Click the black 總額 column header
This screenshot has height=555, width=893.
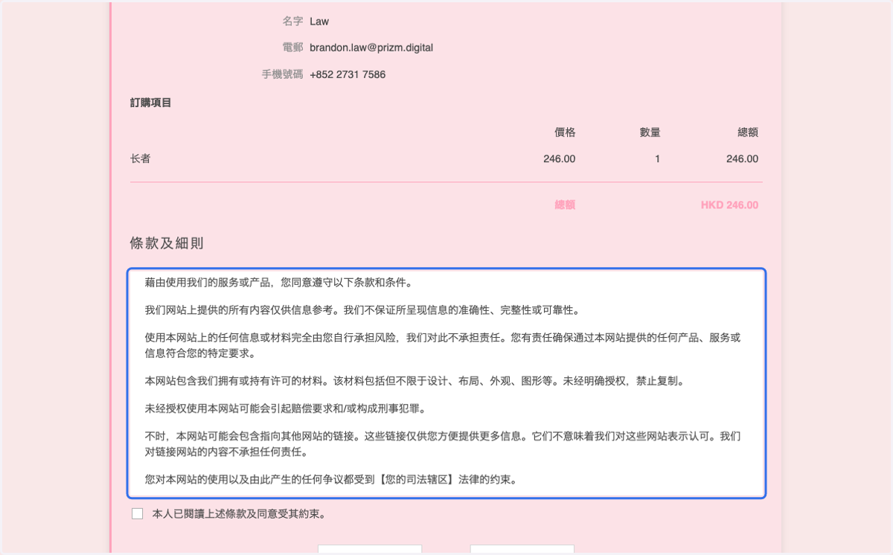click(748, 132)
